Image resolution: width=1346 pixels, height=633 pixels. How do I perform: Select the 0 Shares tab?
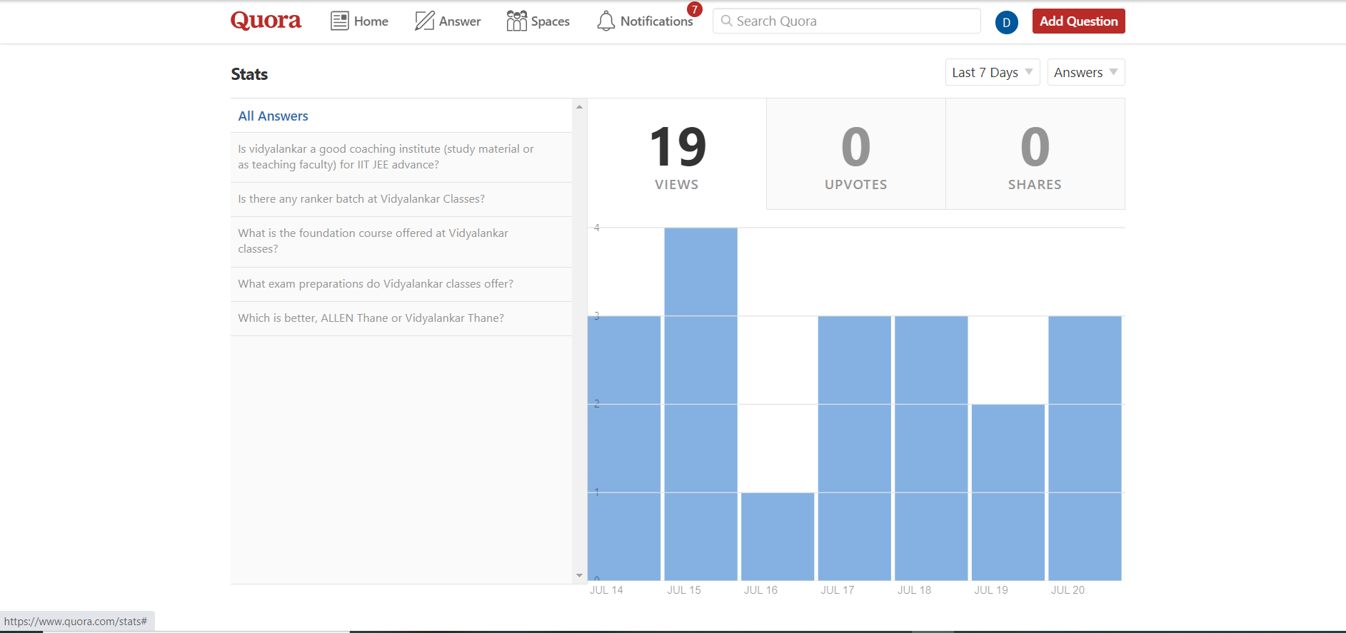tap(1035, 154)
